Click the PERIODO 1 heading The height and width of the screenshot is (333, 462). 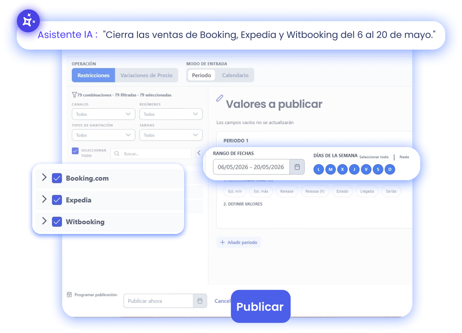[x=236, y=141]
